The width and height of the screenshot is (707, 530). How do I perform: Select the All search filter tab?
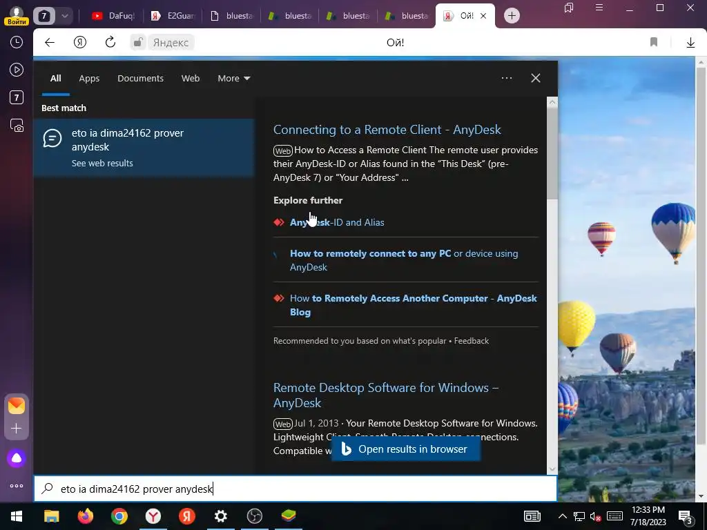[55, 79]
